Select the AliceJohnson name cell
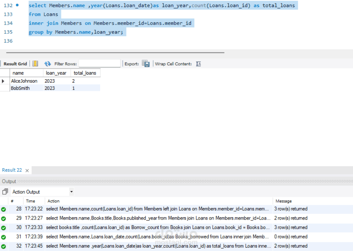Screen dimensions: 353x251 [26, 81]
